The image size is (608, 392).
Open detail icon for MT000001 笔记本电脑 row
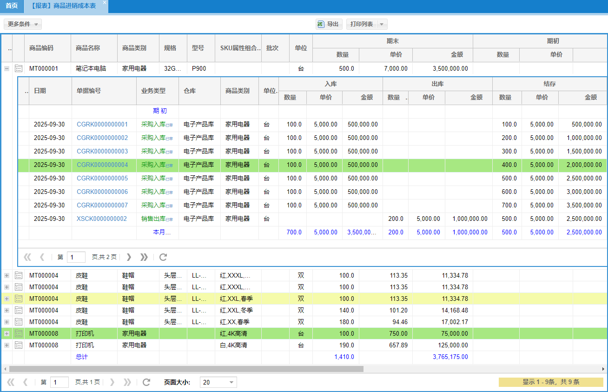click(x=19, y=68)
